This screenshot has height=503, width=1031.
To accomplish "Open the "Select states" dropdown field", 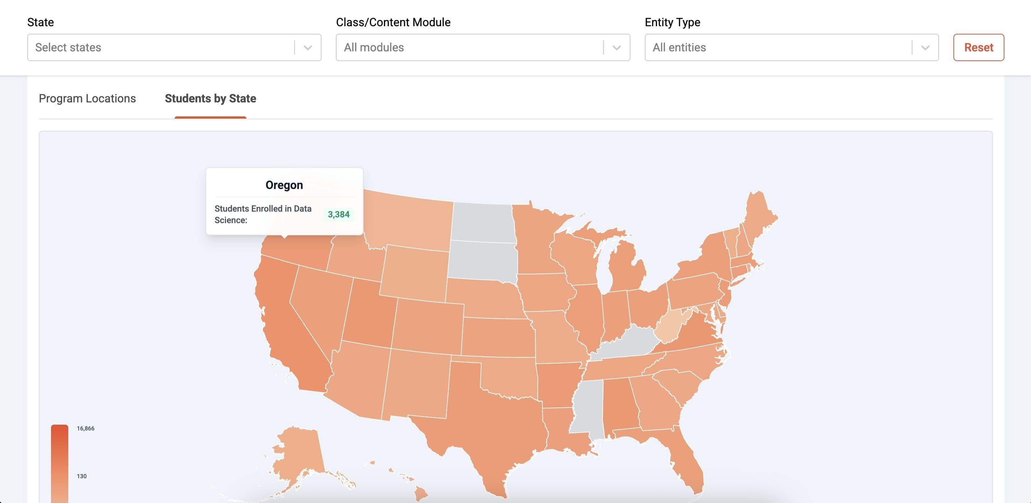I will 160,48.
